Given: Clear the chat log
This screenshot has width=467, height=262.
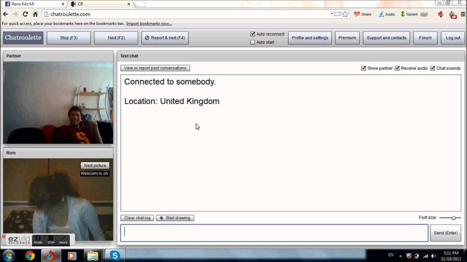Looking at the screenshot, I should point(137,218).
